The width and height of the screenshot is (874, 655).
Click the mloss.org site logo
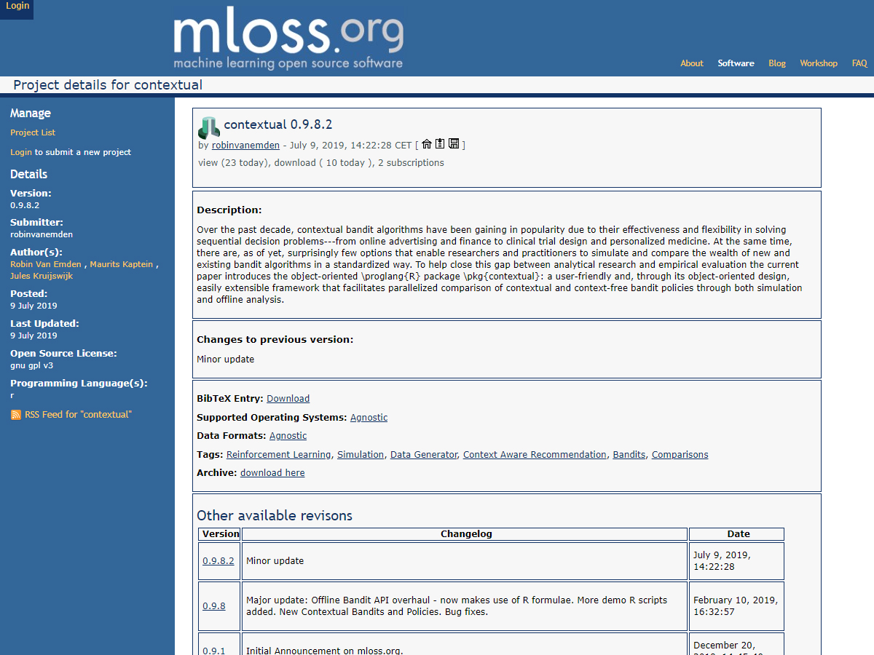coord(288,40)
